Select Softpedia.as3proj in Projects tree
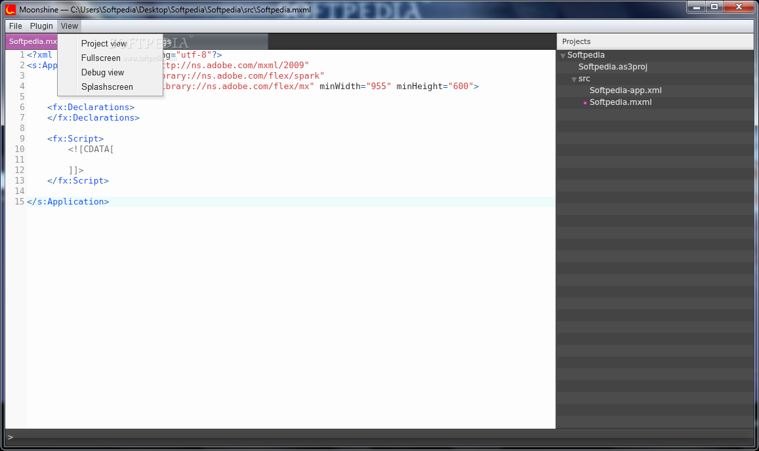The height and width of the screenshot is (451, 759). pos(612,67)
